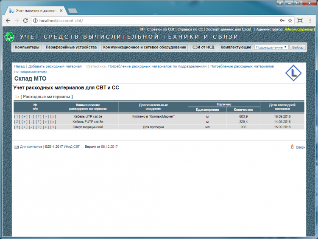Open a new browser tab
318x239 pixels.
point(73,11)
